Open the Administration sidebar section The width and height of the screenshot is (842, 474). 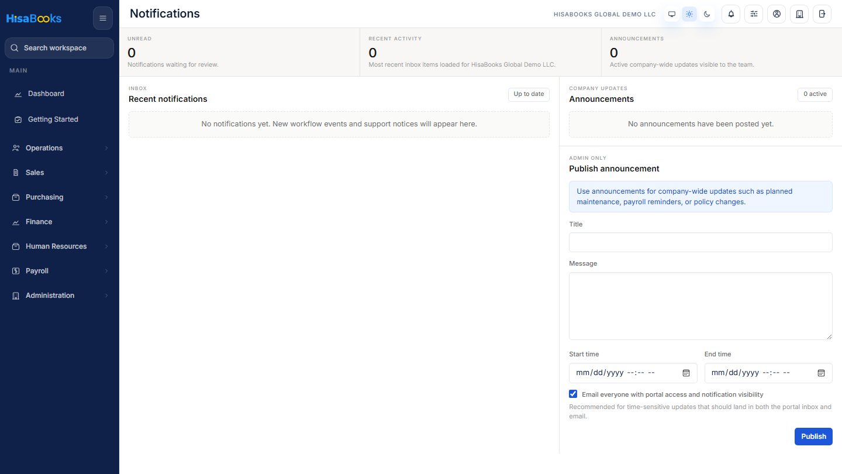pyautogui.click(x=60, y=296)
